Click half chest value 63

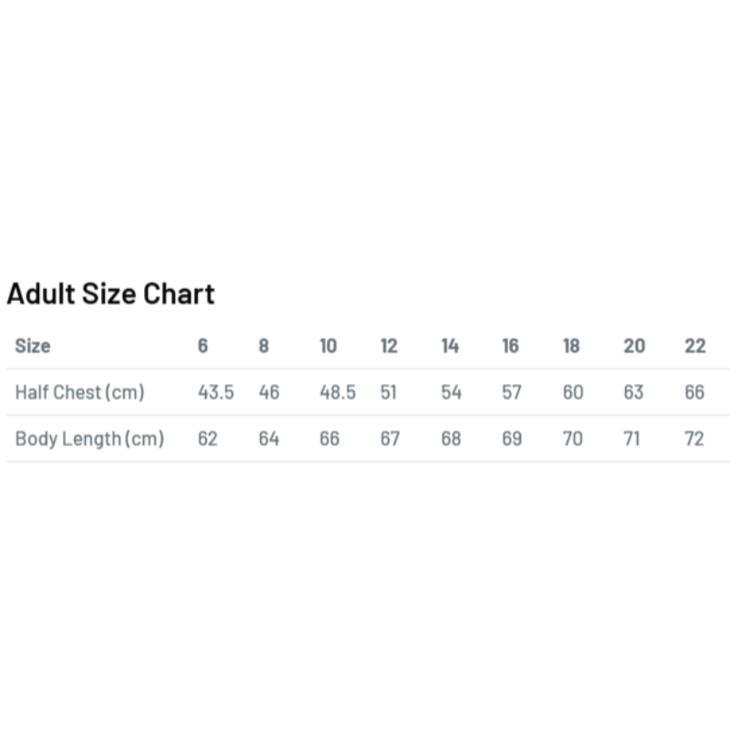[634, 392]
